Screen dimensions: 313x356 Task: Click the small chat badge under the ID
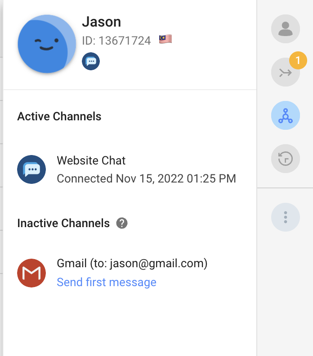pyautogui.click(x=91, y=61)
